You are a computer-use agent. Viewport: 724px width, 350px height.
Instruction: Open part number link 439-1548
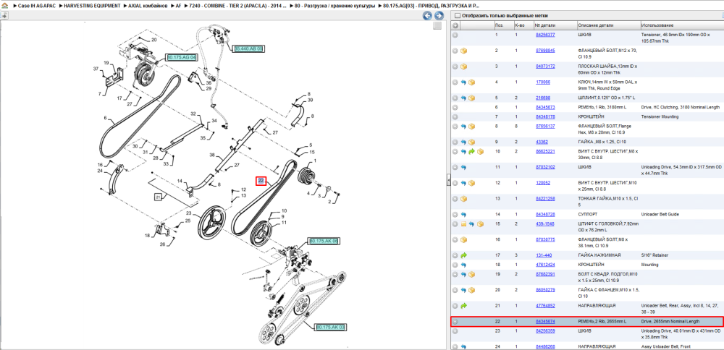click(x=545, y=223)
